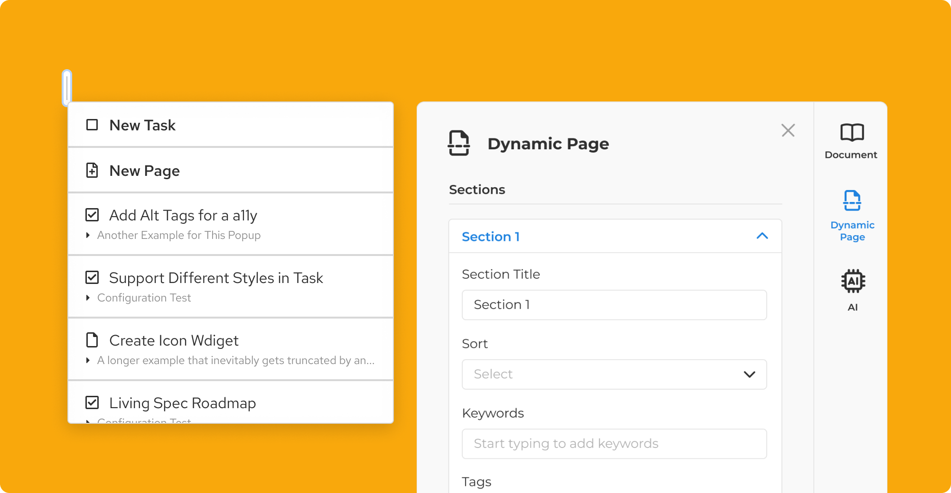Toggle checkbox for Add Alt Tags for a11y

click(92, 215)
